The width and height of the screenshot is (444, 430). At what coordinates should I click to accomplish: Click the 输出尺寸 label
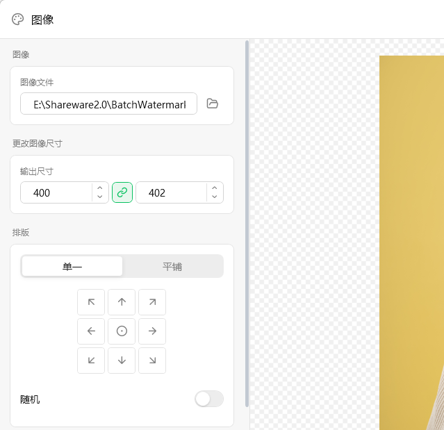(x=37, y=172)
